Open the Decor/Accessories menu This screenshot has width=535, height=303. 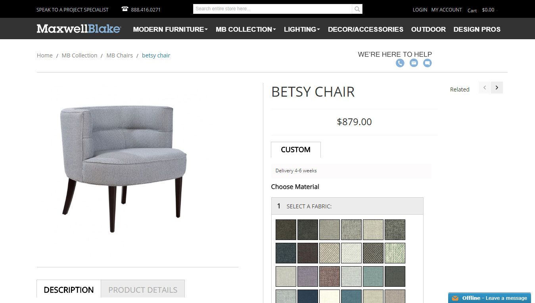(x=365, y=29)
